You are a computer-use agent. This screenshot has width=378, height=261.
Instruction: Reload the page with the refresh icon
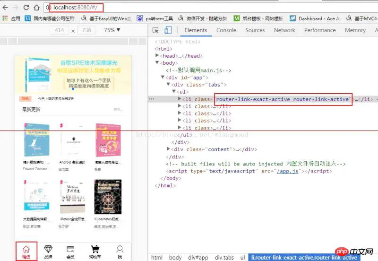click(x=26, y=8)
